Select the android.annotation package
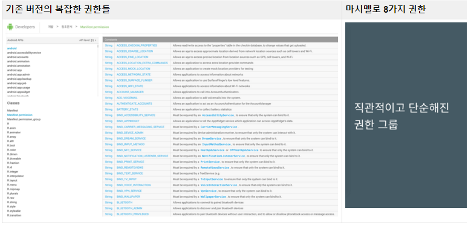The width and height of the screenshot is (468, 225). click(x=19, y=66)
